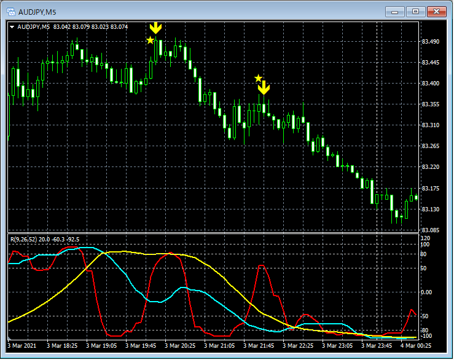This screenshot has width=454, height=360.
Task: Click the 83.490 price scale label
Action: [430, 42]
